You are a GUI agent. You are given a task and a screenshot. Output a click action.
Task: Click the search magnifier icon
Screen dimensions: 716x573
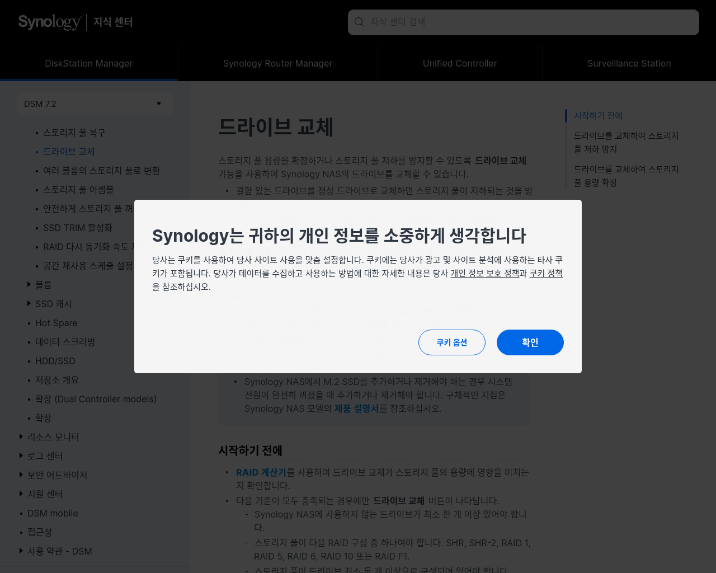[359, 22]
